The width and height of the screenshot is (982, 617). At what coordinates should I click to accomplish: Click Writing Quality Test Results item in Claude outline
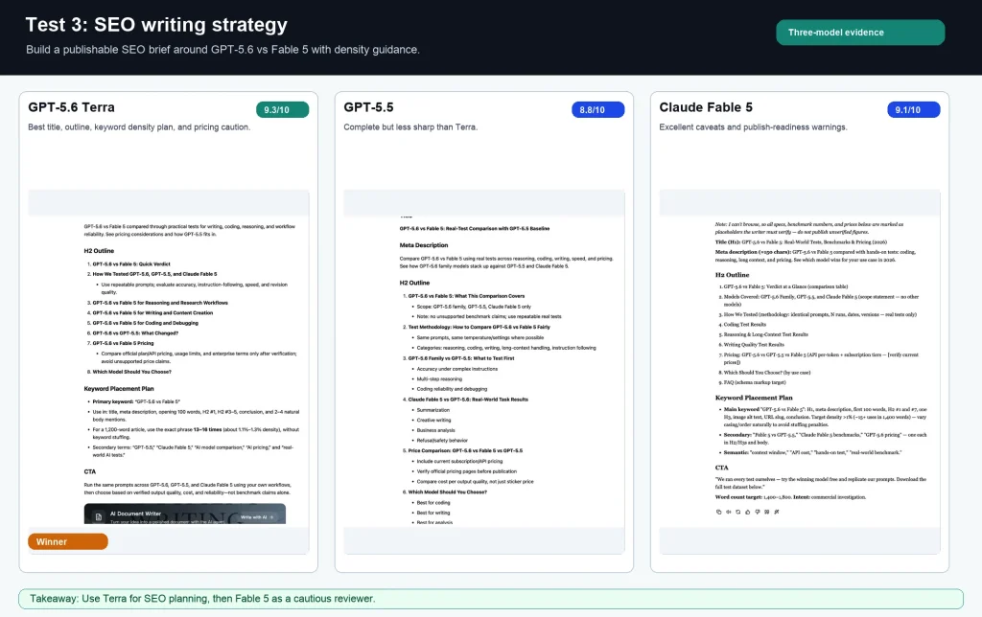click(754, 345)
